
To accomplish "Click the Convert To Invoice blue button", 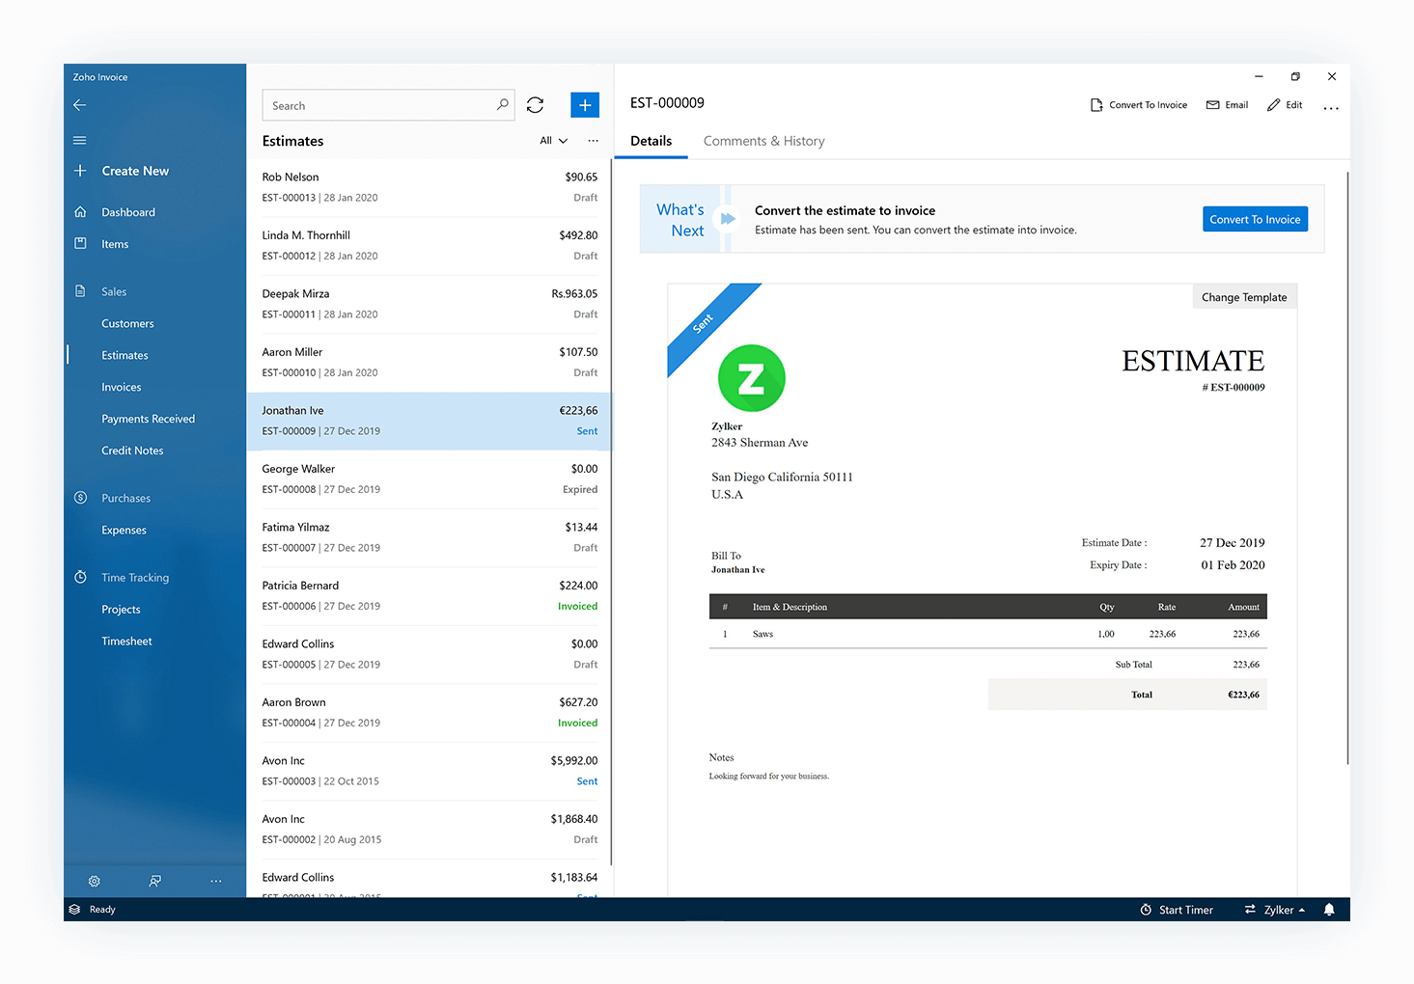I will (1255, 219).
